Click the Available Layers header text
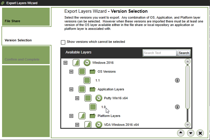 tap(79, 52)
